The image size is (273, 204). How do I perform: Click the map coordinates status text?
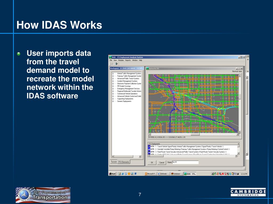167,137
